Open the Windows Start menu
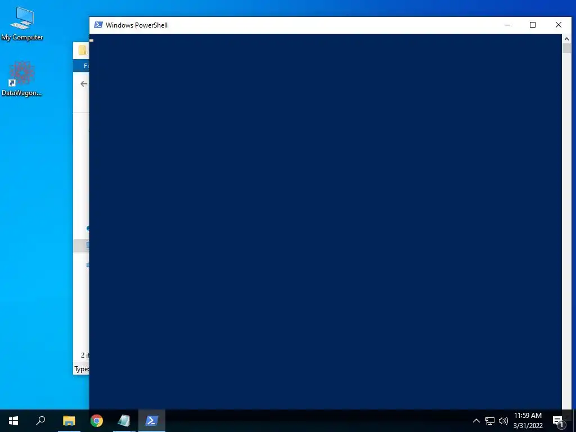Screen dimensions: 576x432 click(x=13, y=421)
